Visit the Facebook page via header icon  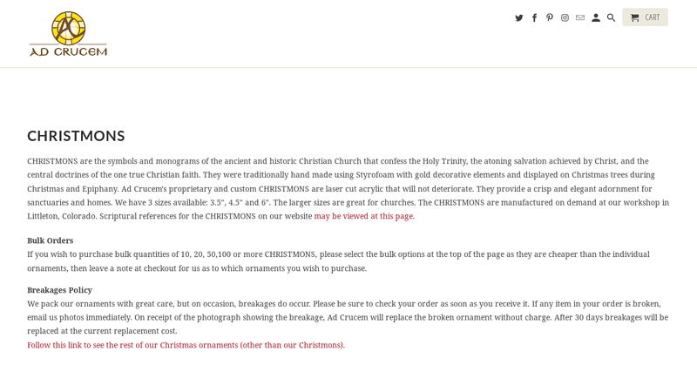click(x=534, y=17)
